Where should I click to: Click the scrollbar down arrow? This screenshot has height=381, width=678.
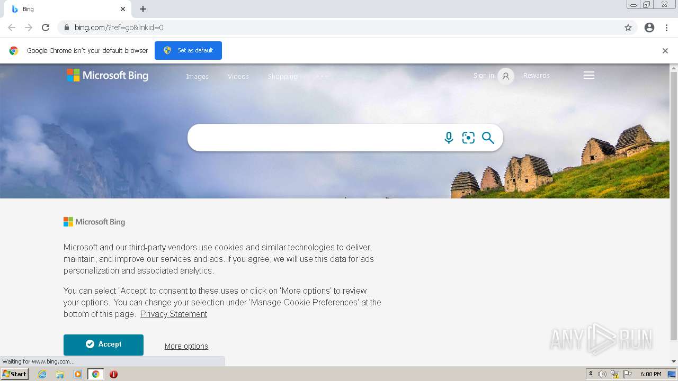(x=674, y=361)
